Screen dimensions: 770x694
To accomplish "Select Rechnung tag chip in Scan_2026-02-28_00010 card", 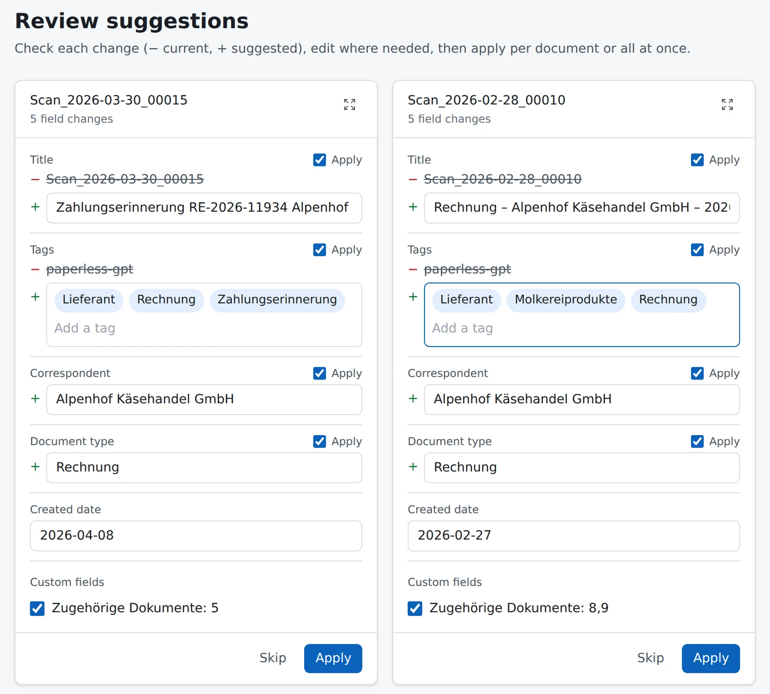I will [668, 300].
